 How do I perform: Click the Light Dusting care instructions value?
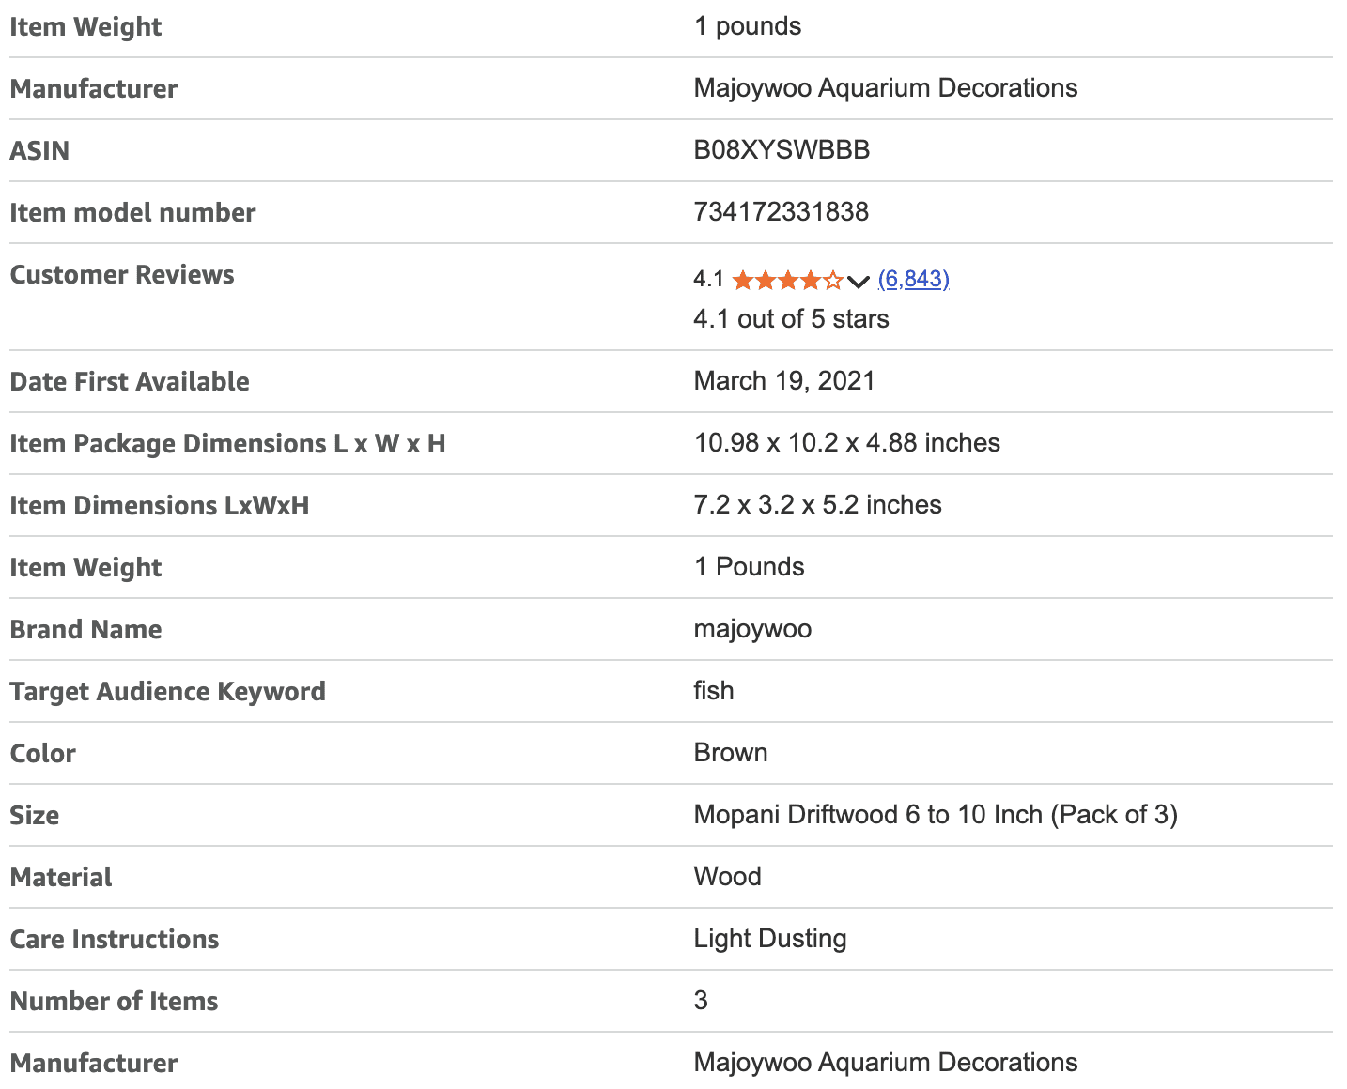769,939
